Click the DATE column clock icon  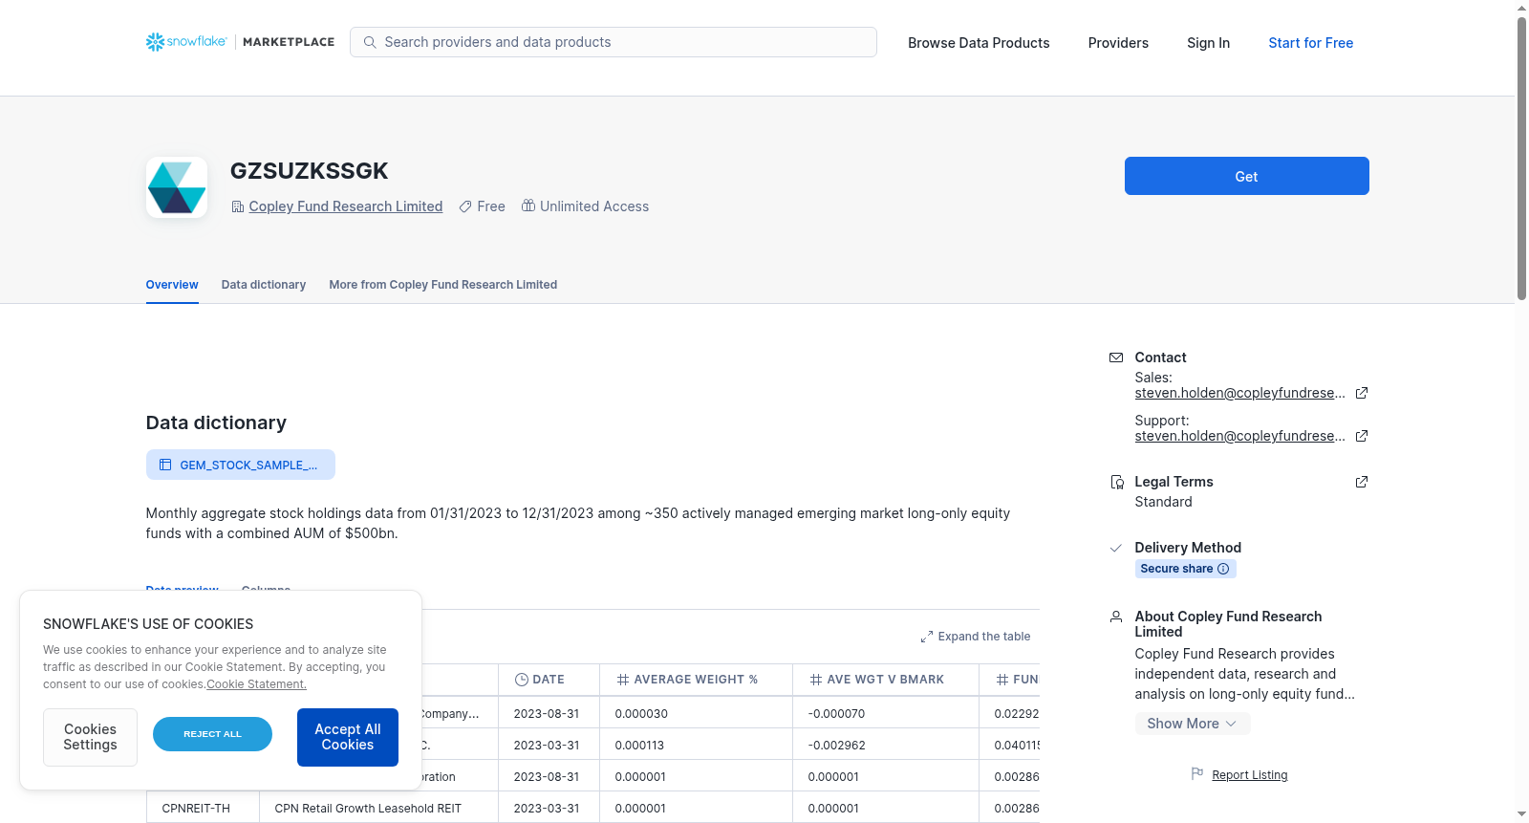tap(522, 680)
